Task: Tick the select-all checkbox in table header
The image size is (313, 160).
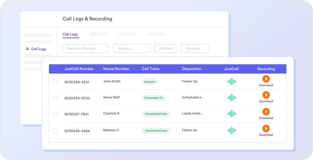Action: pos(55,69)
